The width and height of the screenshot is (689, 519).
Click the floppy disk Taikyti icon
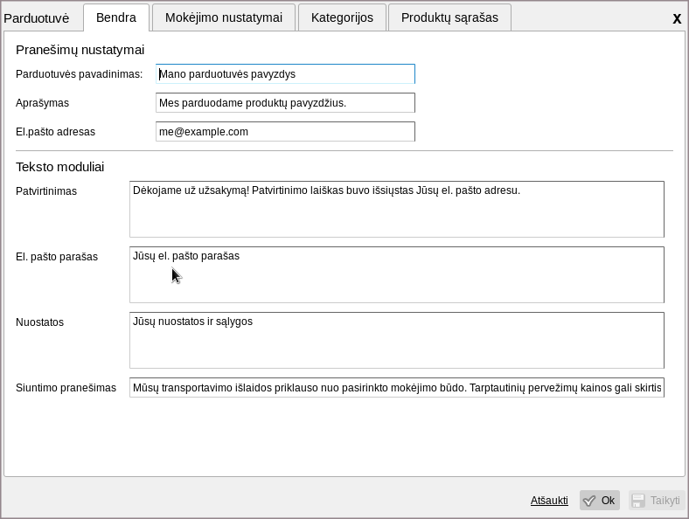coord(637,501)
